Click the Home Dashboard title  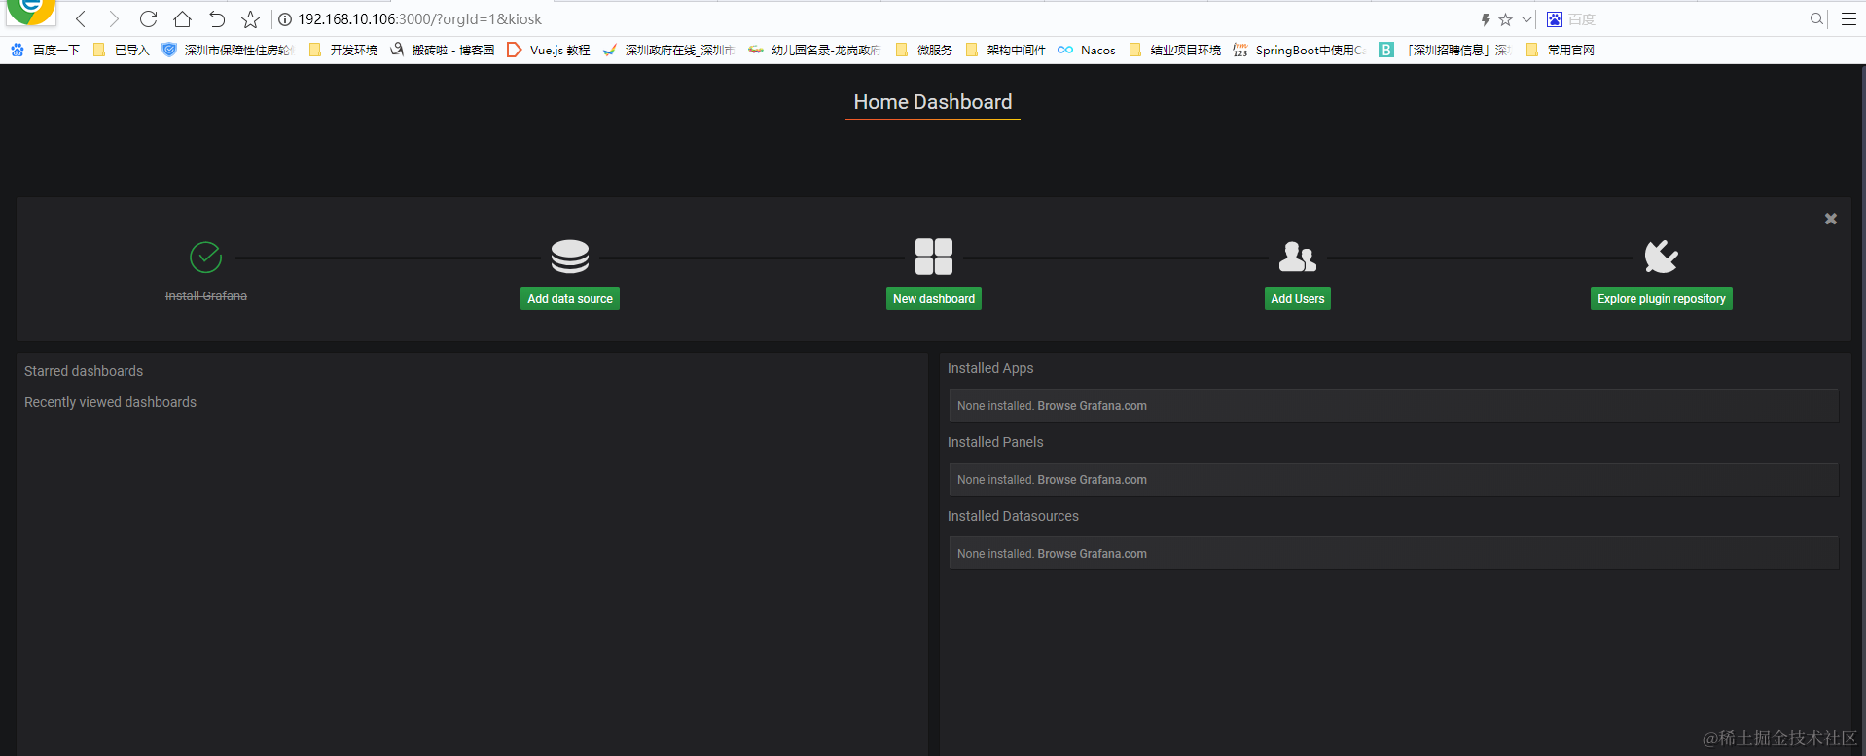click(933, 102)
